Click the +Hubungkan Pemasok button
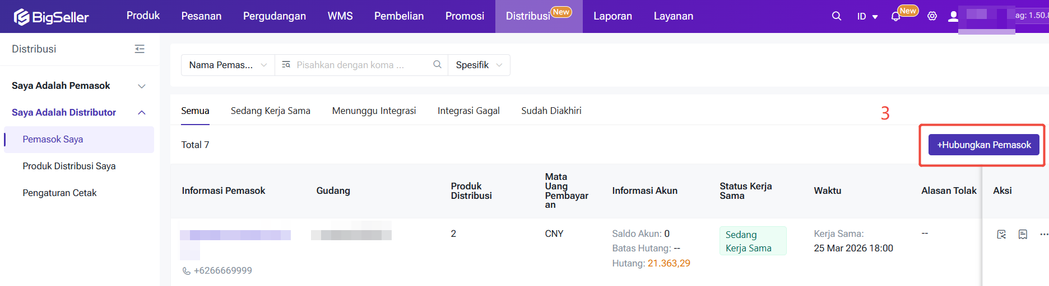1049x286 pixels. click(983, 145)
